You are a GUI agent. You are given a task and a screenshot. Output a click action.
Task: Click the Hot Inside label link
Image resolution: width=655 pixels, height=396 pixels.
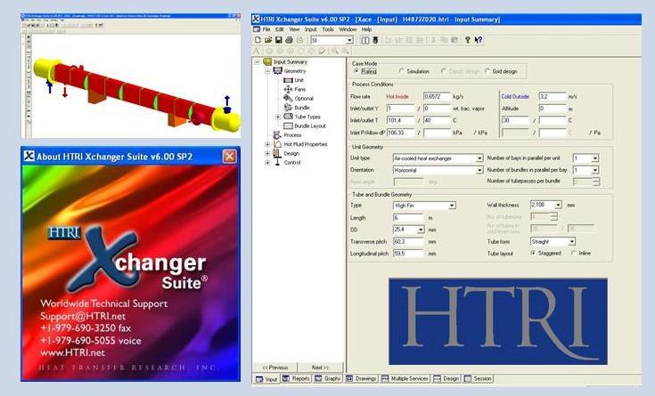(x=397, y=97)
